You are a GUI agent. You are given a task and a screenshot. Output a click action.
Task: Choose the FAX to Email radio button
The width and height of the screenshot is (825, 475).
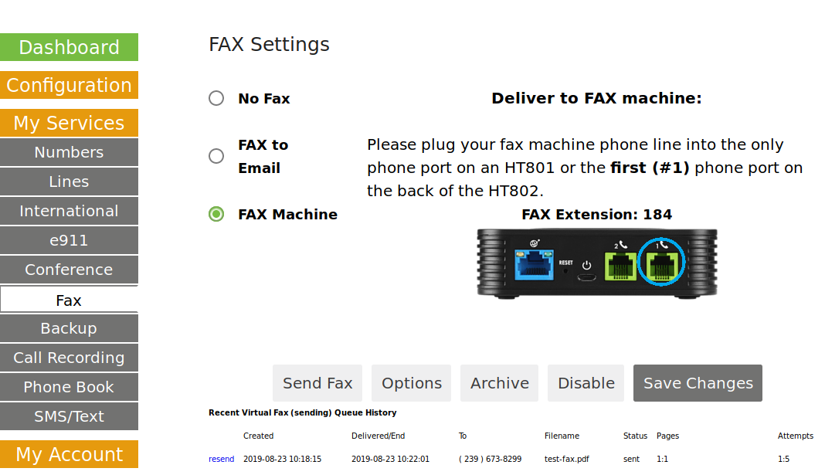[216, 156]
